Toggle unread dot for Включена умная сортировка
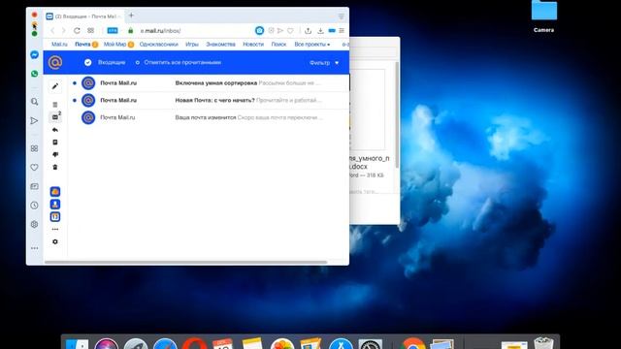This screenshot has width=621, height=349. pyautogui.click(x=75, y=83)
